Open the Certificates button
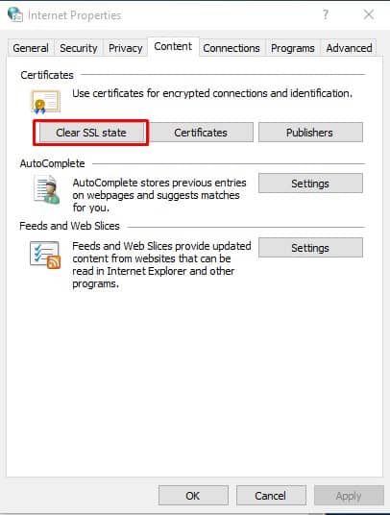Viewport: 390px width, 515px height. click(201, 133)
